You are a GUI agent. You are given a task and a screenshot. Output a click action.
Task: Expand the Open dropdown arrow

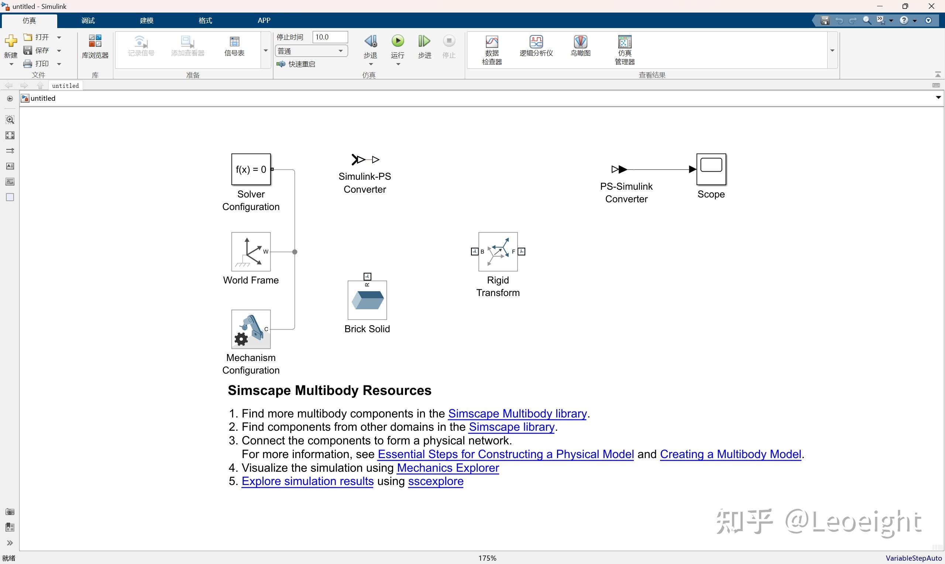[59, 37]
